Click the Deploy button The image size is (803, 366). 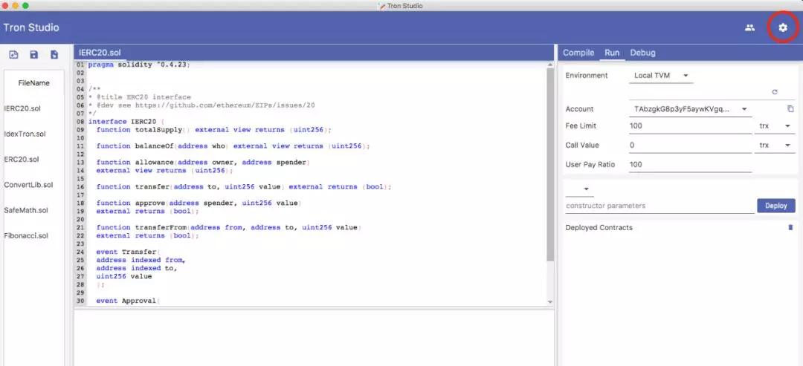tap(775, 206)
